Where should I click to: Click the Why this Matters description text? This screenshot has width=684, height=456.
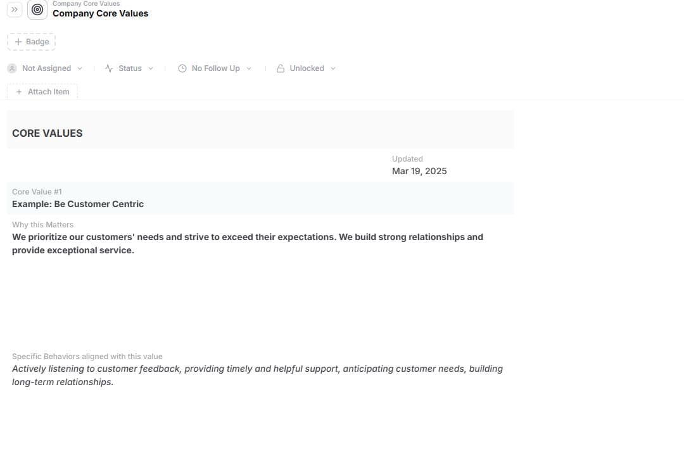(248, 244)
